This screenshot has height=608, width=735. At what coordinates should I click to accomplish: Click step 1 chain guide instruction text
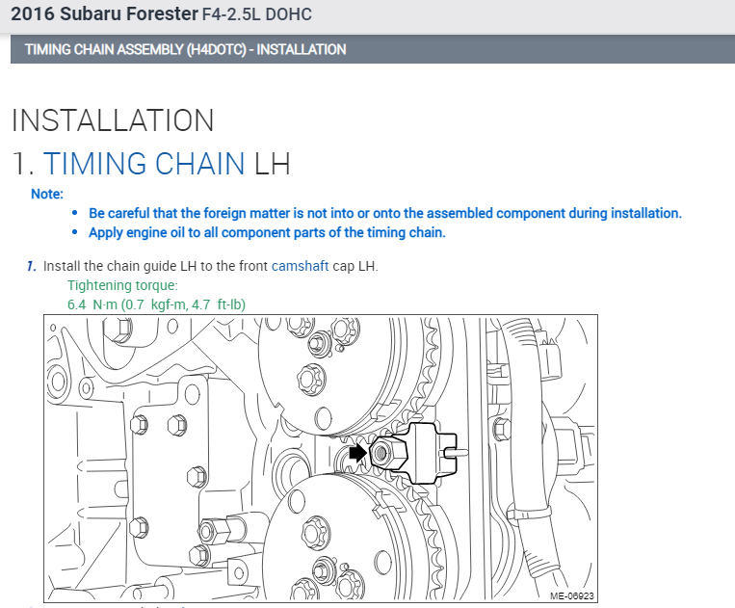tap(210, 266)
